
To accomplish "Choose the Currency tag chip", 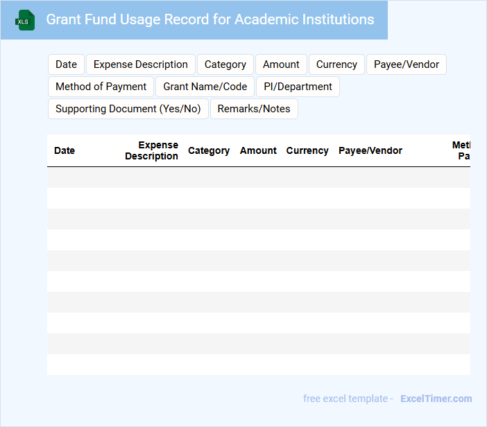I will coord(336,64).
